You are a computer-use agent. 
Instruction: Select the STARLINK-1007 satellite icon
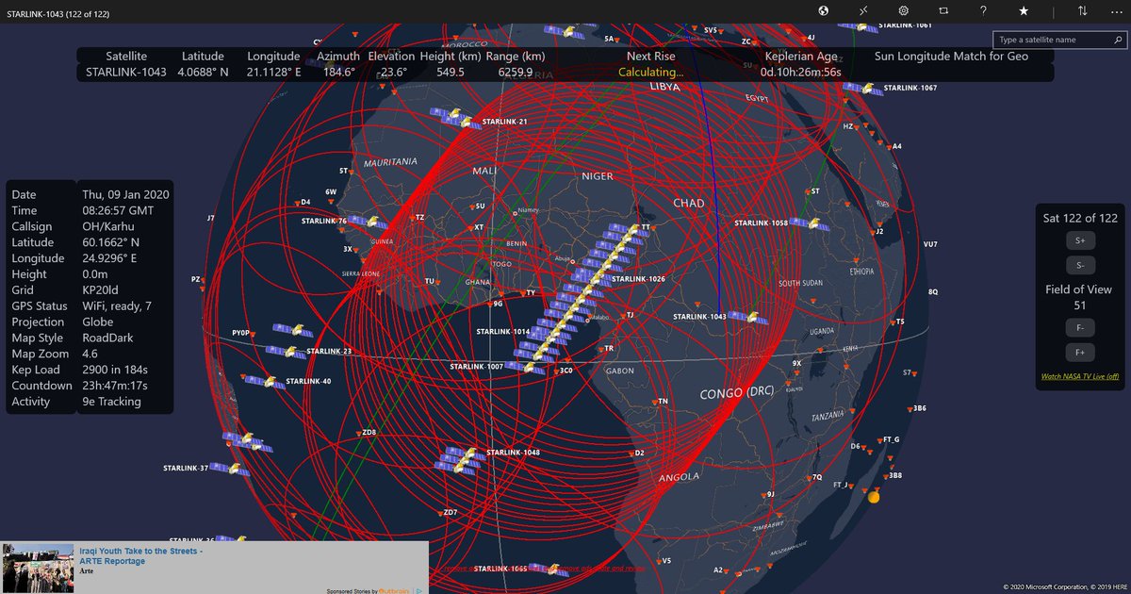coord(525,366)
